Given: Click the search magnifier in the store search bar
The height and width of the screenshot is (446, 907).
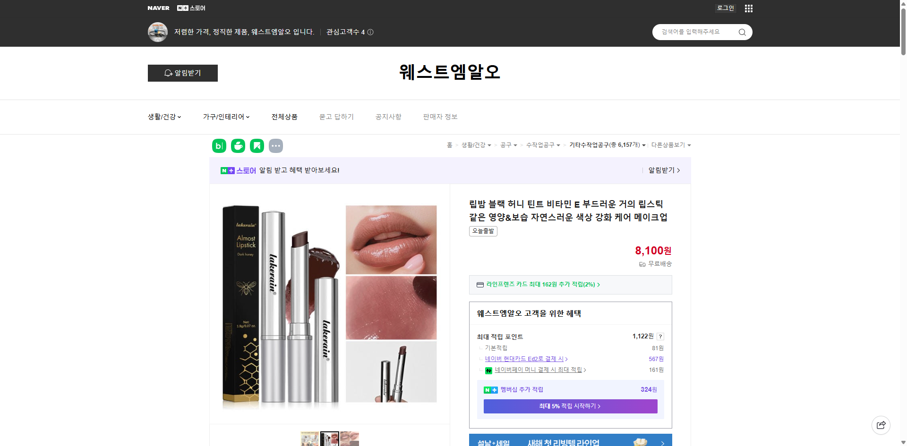Looking at the screenshot, I should click(x=742, y=32).
